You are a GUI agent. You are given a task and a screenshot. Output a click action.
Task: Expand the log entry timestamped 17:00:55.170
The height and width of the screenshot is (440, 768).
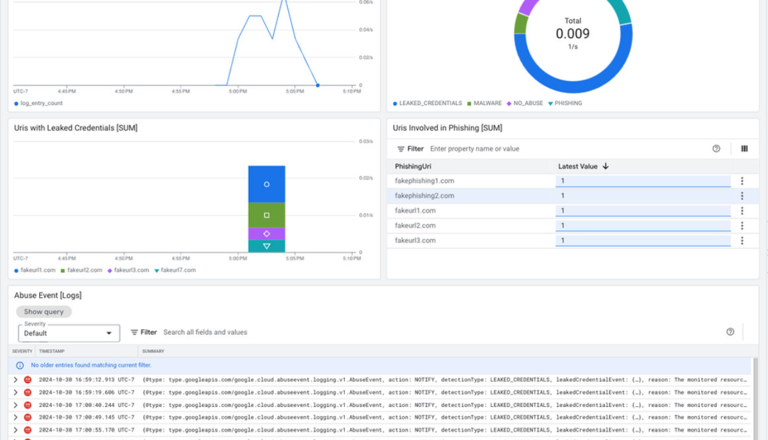click(x=15, y=429)
